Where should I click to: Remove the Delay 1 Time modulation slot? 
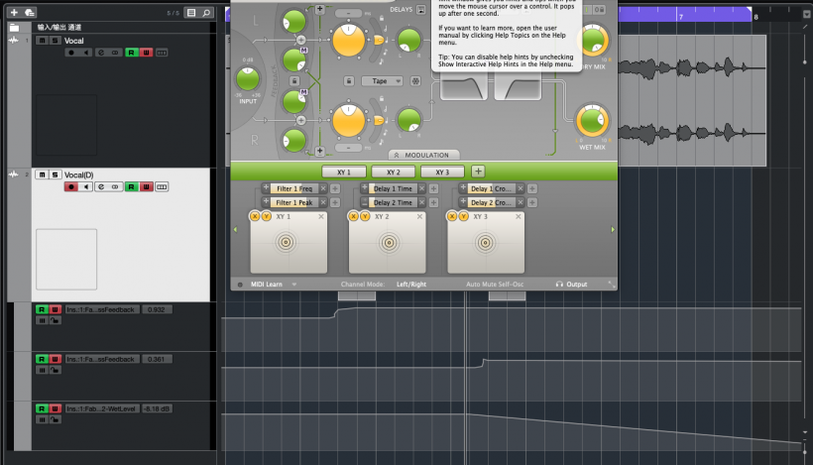point(422,188)
